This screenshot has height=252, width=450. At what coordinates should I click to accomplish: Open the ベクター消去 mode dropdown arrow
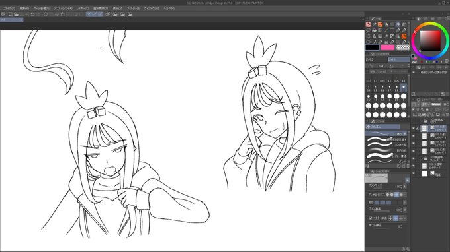coord(405,218)
